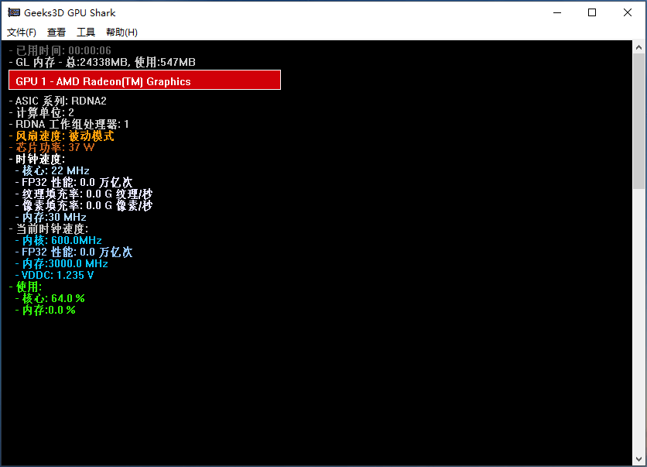The image size is (647, 467).
Task: Click the vertical scrollbar thumb
Action: tap(638, 121)
